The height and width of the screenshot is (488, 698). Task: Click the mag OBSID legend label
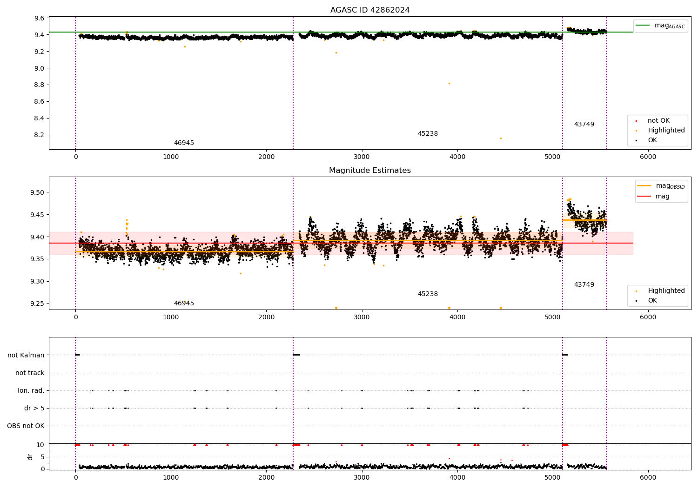pyautogui.click(x=670, y=186)
